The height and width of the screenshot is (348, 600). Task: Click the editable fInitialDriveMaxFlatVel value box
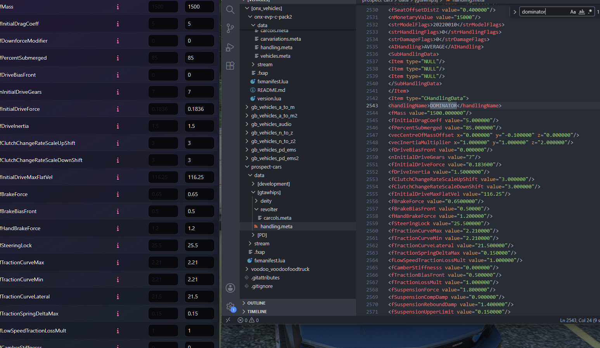click(199, 177)
